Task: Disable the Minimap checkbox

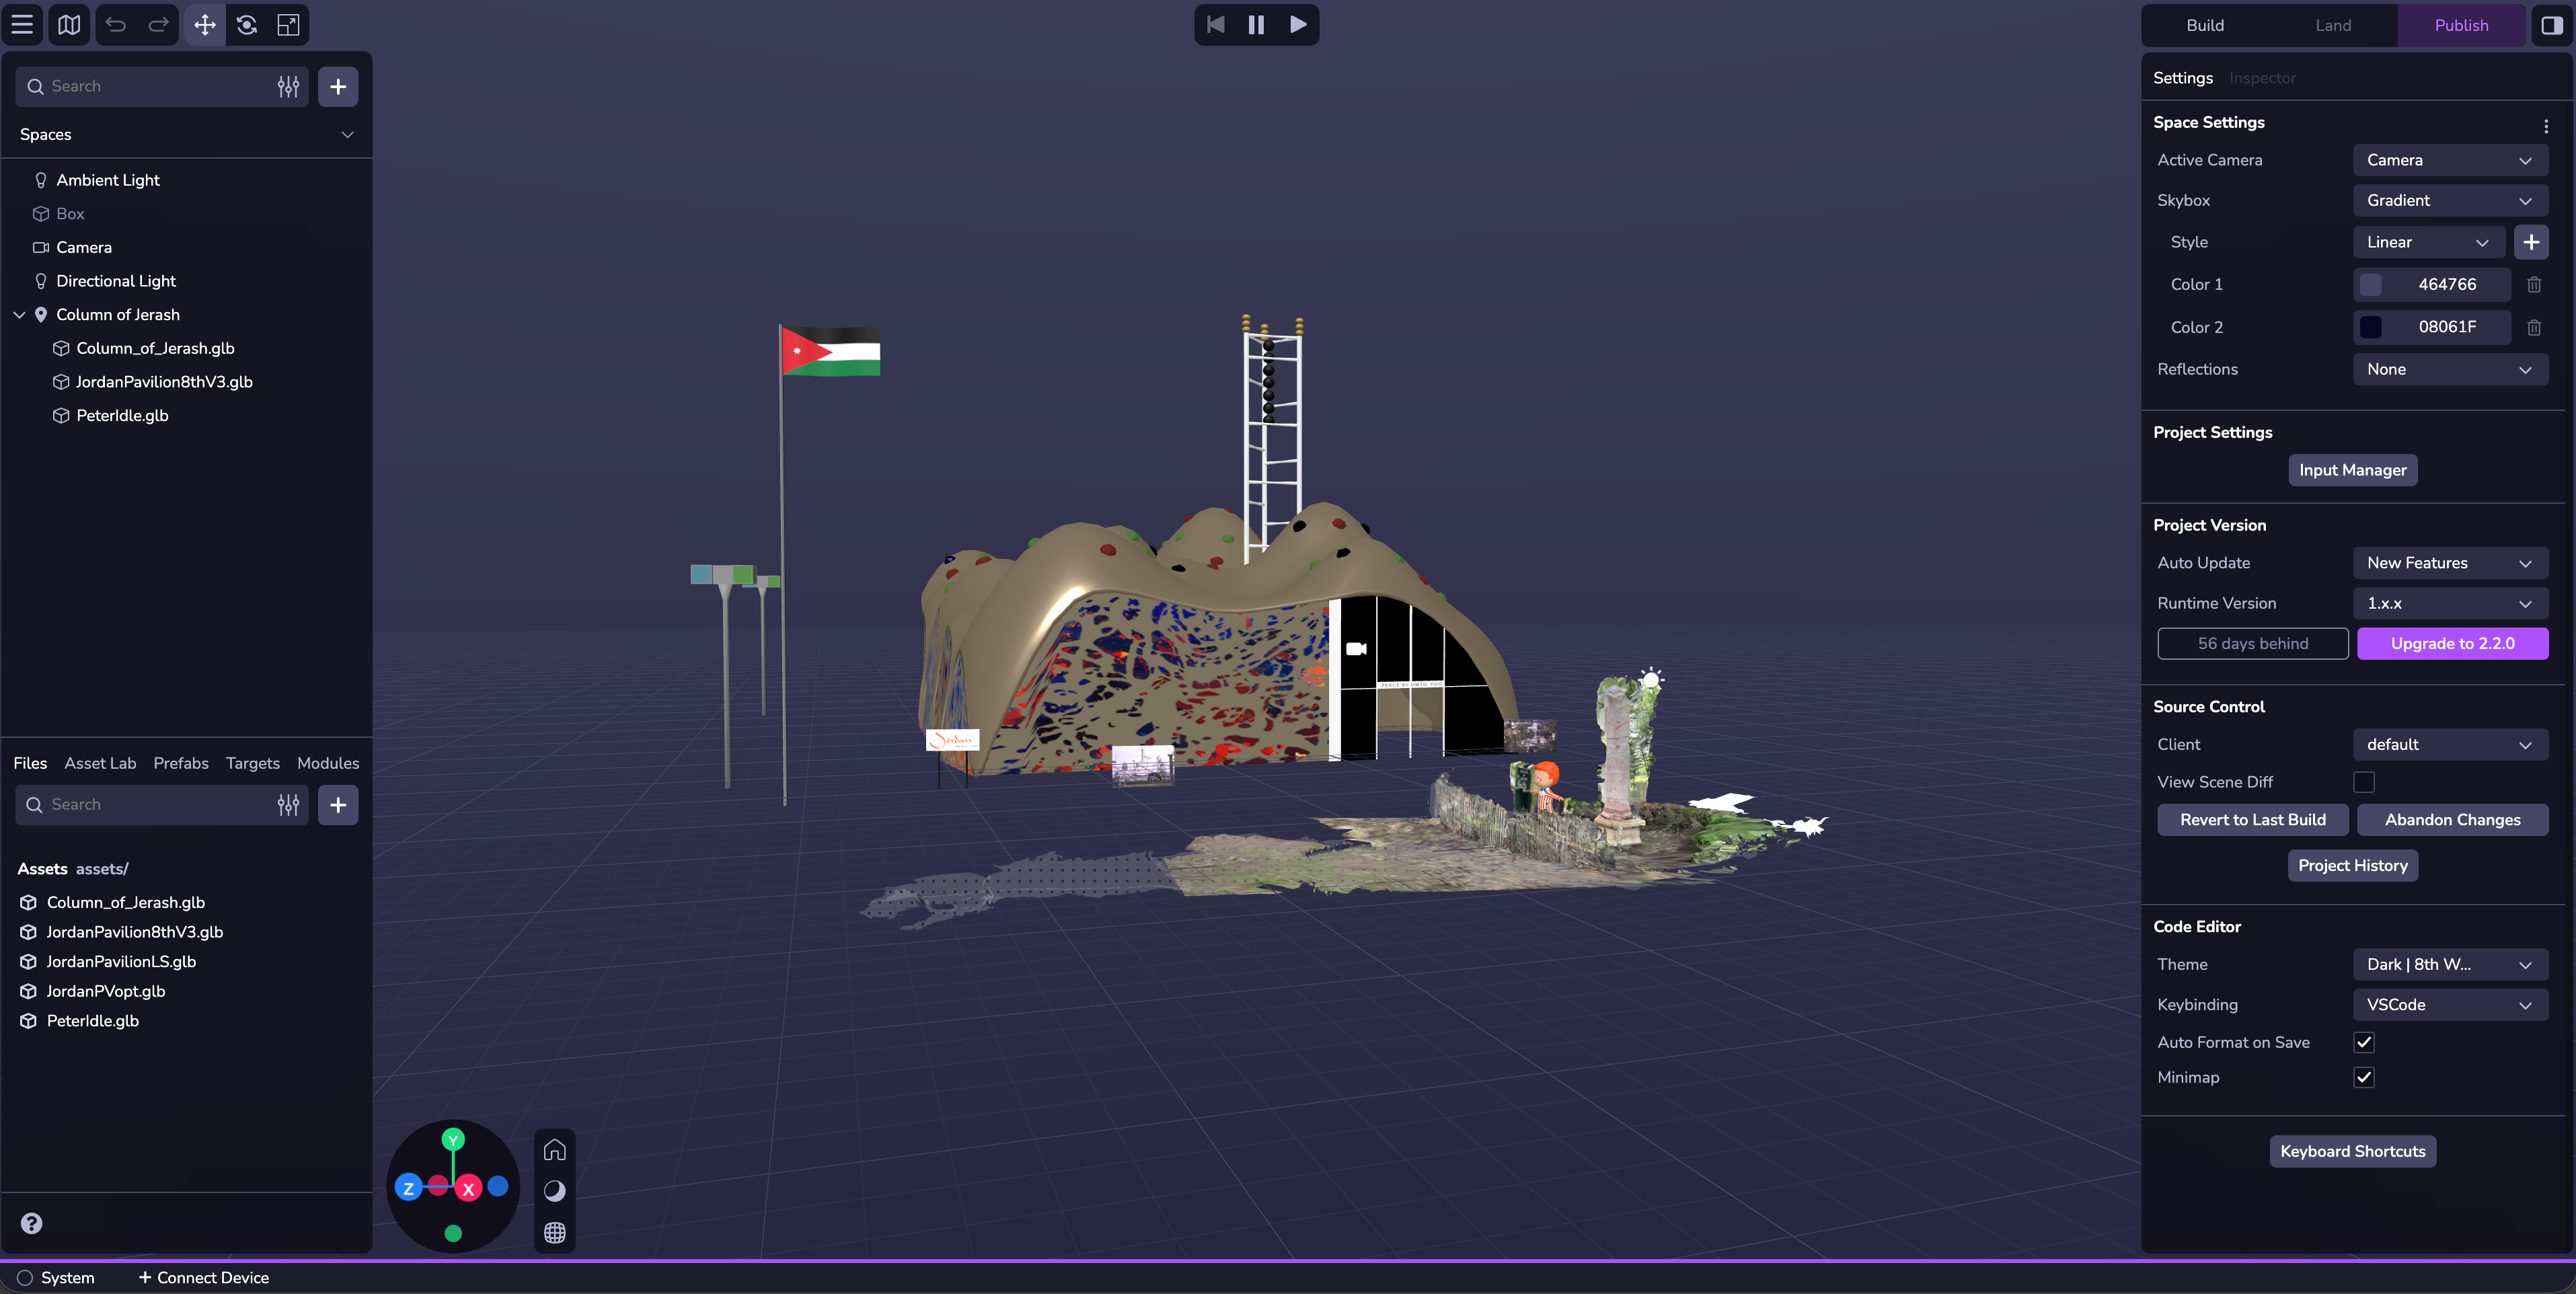Action: pyautogui.click(x=2363, y=1077)
